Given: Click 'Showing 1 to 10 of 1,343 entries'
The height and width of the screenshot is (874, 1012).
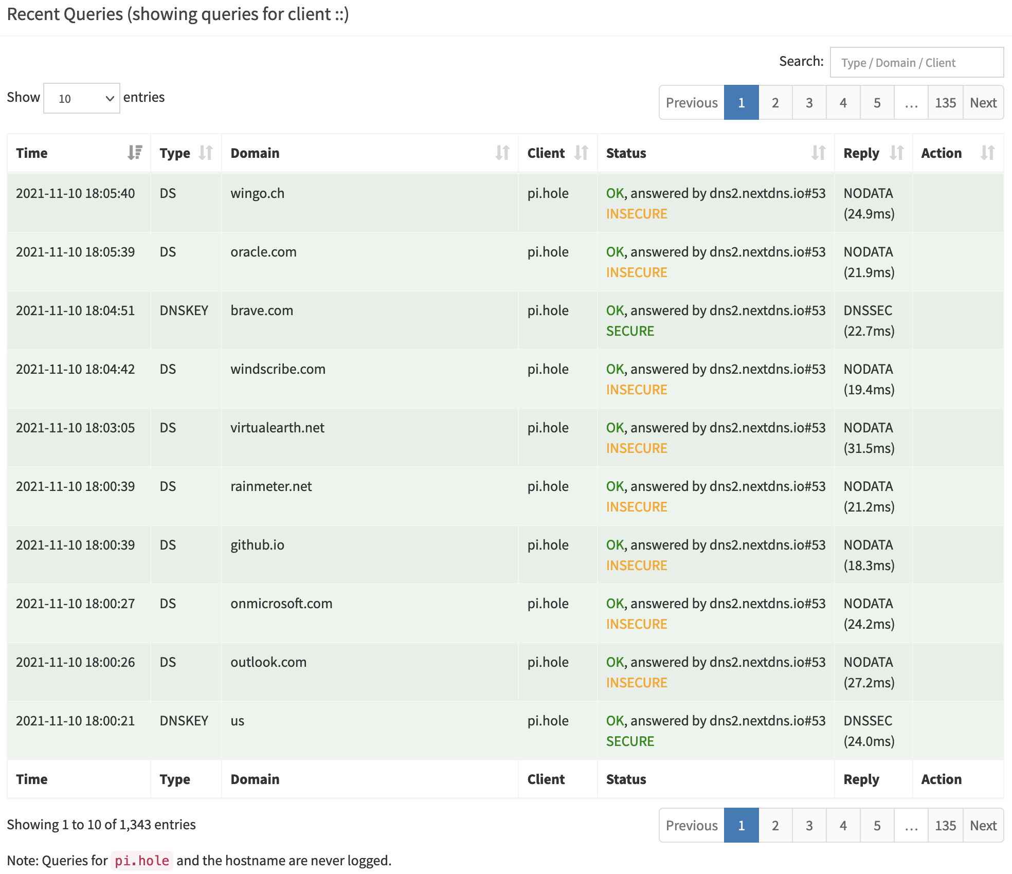Looking at the screenshot, I should point(101,825).
